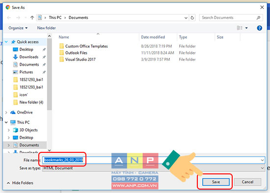Go back with the Back arrow
Image resolution: width=270 pixels, height=193 pixels.
tap(9, 18)
